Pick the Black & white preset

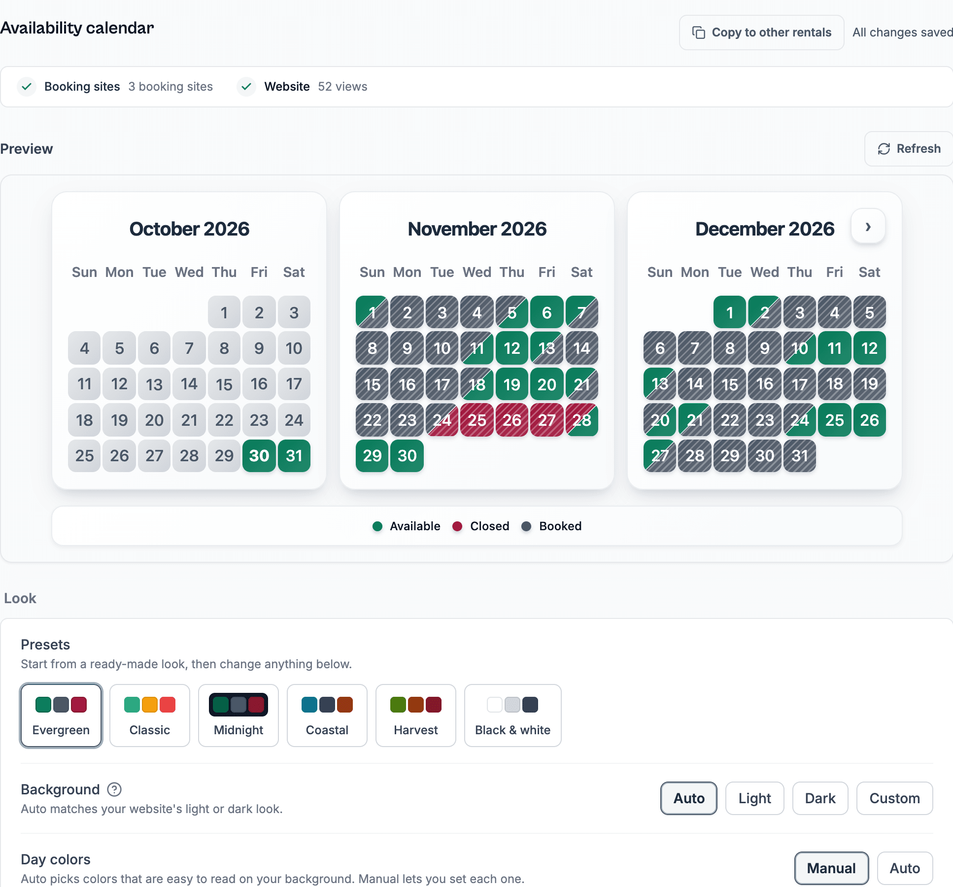click(x=513, y=716)
